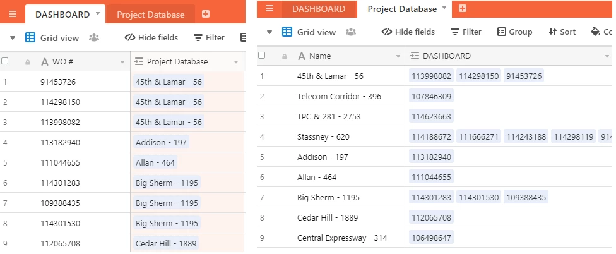Click Cedar Hill - 1889 chip in left window

click(166, 243)
